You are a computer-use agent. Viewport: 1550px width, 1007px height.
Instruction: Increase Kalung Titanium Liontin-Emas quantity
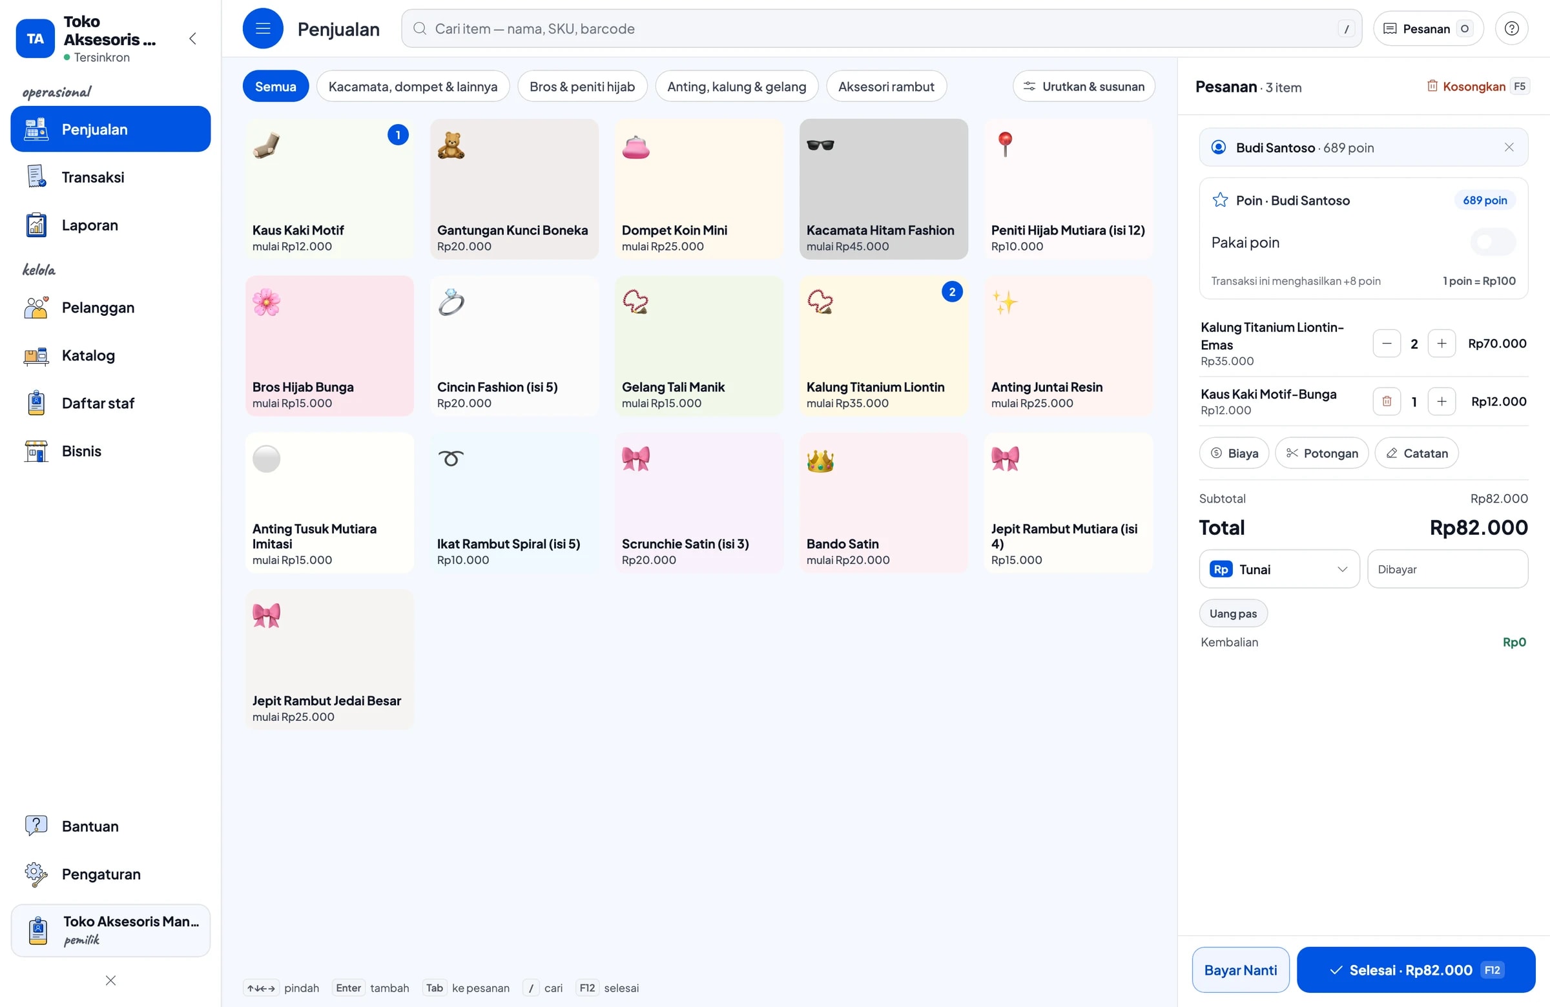[1441, 343]
